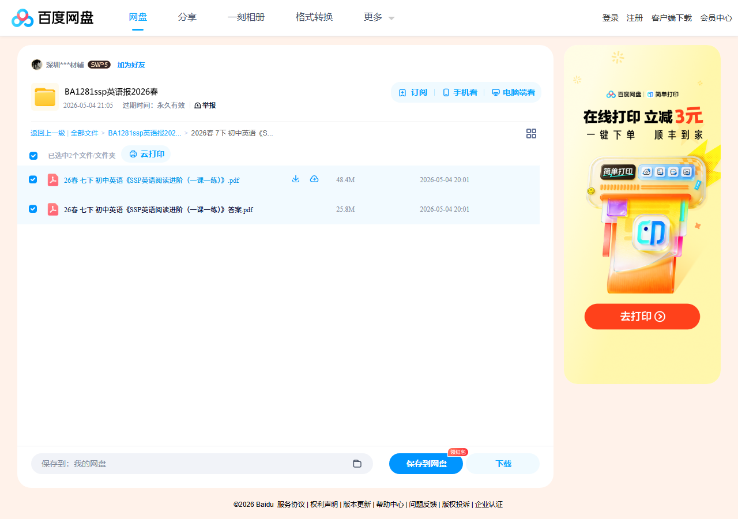Click the yellow shared folder icon
Screen dimensions: 738x519
[45, 97]
